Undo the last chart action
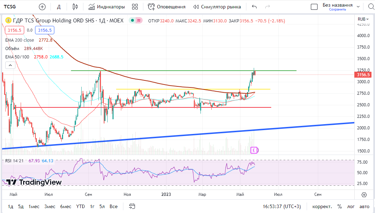Screen dimensions: 375x213 coord(254,7)
